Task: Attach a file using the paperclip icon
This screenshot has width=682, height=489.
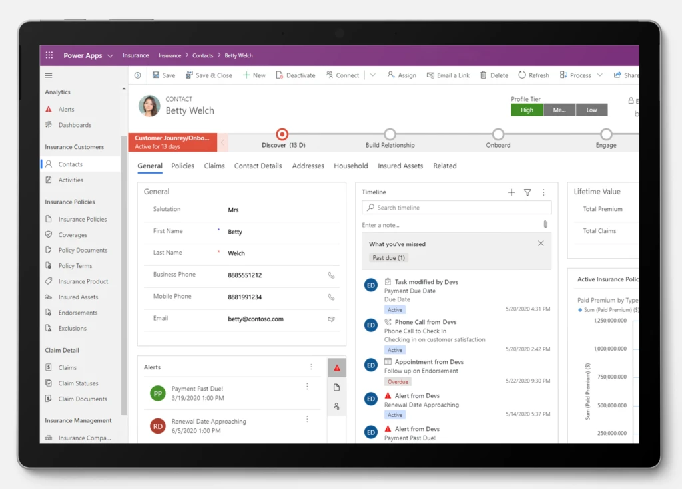Action: 545,224
